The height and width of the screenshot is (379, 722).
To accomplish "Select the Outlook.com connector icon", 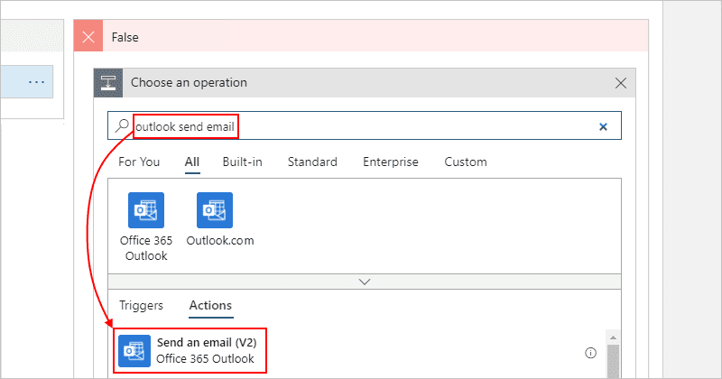I will coord(215,210).
